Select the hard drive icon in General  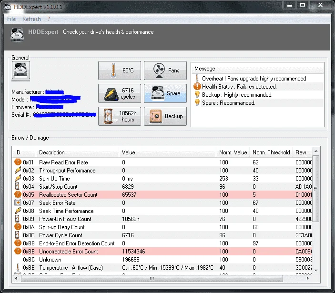click(21, 70)
